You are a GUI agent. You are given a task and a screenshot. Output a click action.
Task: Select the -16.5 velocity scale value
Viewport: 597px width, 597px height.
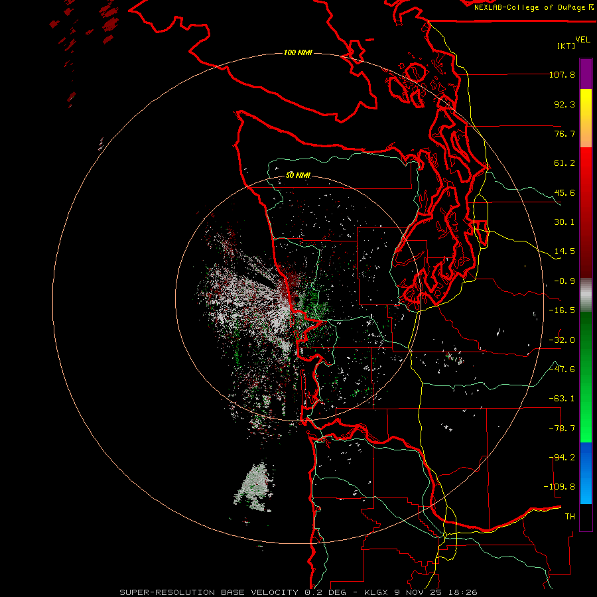pos(562,310)
